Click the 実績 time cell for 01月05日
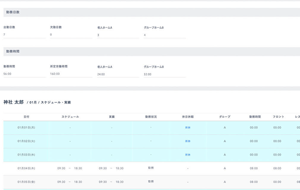The image size is (300, 190). point(111,182)
